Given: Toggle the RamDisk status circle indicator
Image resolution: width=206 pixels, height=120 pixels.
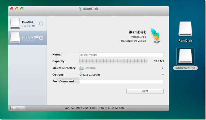Looking at the screenshot, I should coord(41,23).
